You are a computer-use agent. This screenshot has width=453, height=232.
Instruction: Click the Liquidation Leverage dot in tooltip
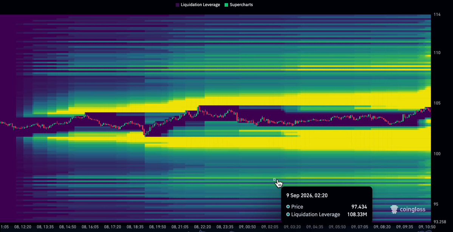tap(288, 214)
